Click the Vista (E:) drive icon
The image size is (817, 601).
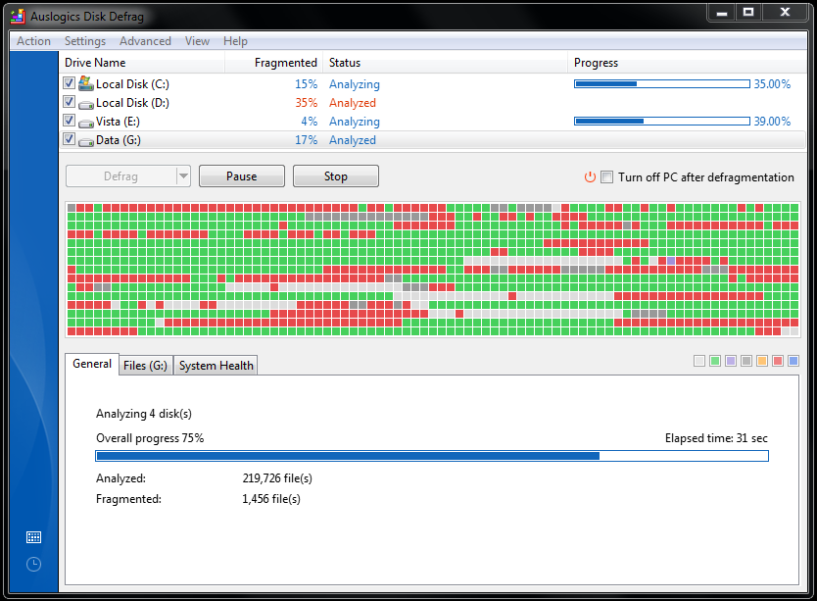[86, 123]
